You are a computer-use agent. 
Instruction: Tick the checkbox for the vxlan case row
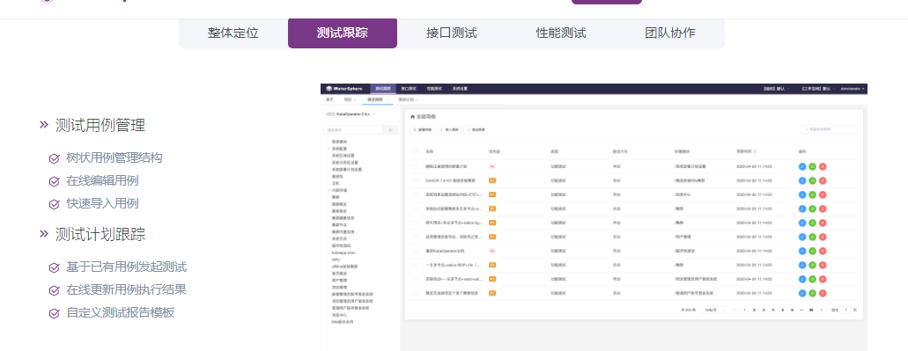[415, 279]
